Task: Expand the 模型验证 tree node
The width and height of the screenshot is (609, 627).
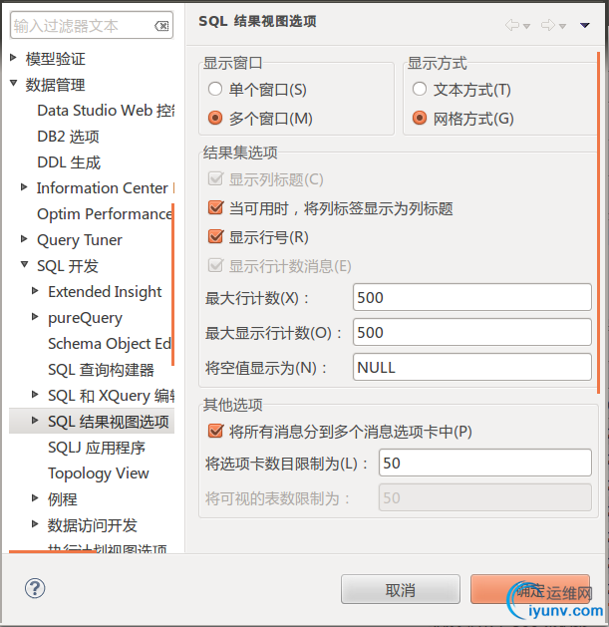Action: point(14,59)
